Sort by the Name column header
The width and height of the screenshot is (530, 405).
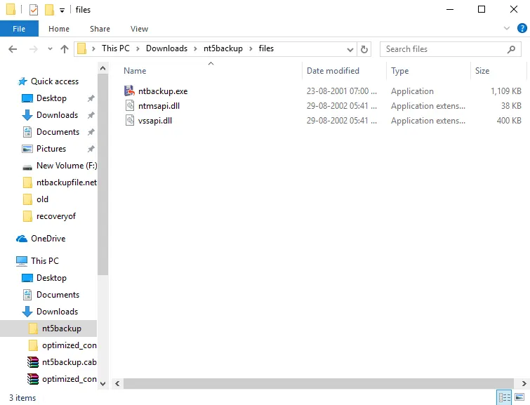(x=135, y=71)
